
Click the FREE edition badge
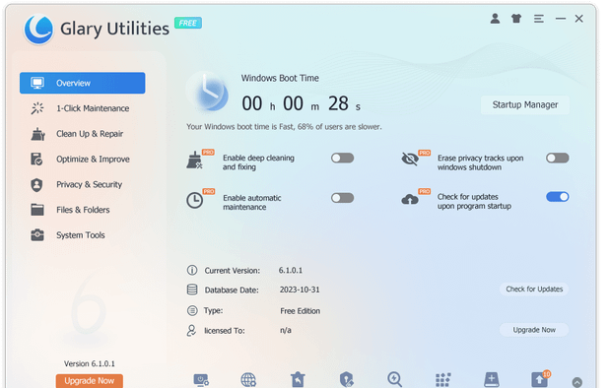[x=188, y=23]
